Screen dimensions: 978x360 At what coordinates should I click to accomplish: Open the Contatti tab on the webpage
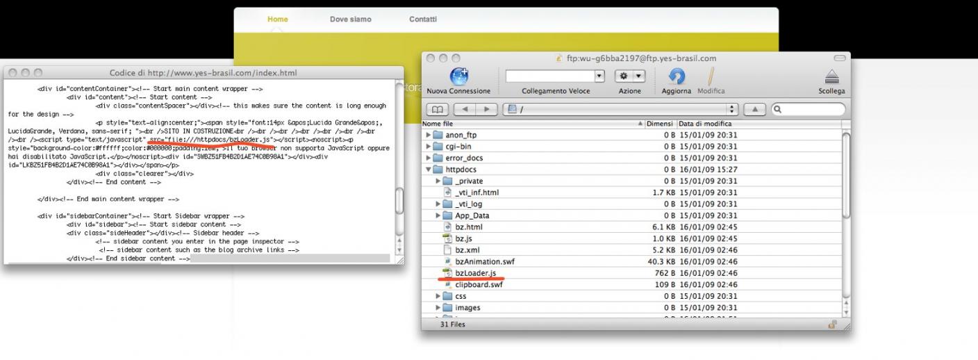click(423, 19)
